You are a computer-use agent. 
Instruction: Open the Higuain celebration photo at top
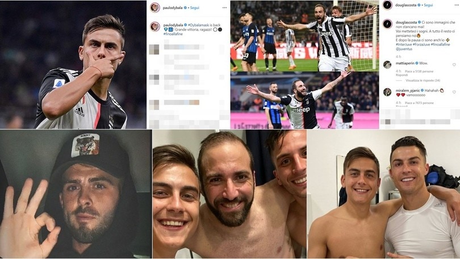tap(304, 36)
